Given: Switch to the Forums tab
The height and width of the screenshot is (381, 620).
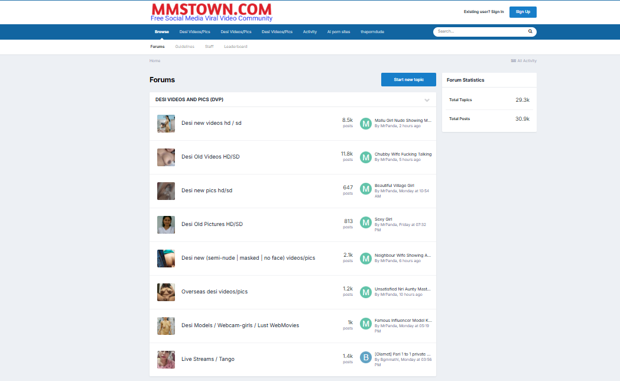Looking at the screenshot, I should (x=157, y=46).
